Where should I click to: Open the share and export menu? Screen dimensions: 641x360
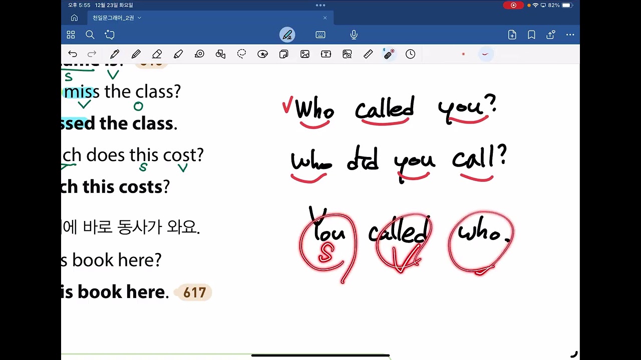[551, 35]
